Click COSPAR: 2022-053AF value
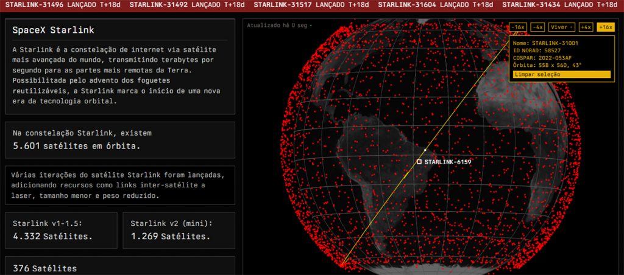624x275 pixels. coord(541,58)
